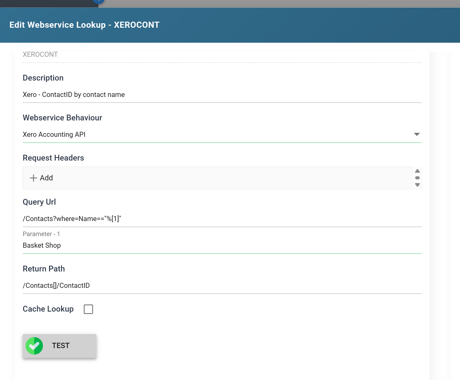Click the Edit Webservice Lookup - XEROCONT title
Screen dimensions: 460x380
pos(84,25)
